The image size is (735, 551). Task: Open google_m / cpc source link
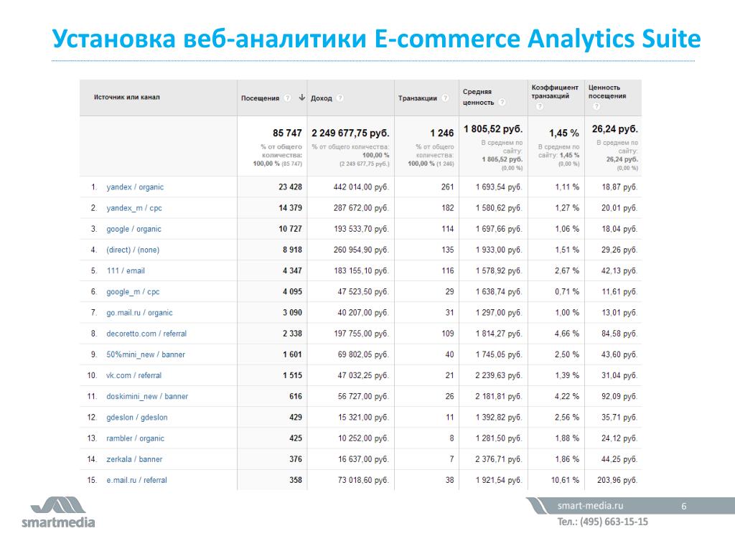(x=133, y=291)
